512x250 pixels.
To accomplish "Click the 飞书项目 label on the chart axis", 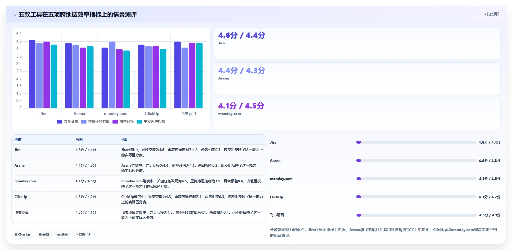I will [188, 113].
